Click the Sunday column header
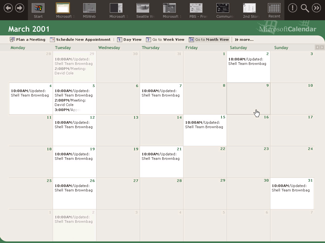325x243 pixels. (281, 47)
